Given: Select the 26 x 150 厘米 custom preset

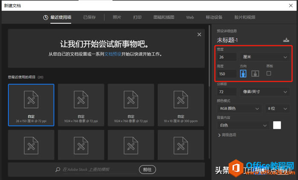Looking at the screenshot, I should [x=31, y=105].
